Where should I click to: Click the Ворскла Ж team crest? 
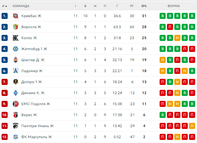click(x=16, y=27)
